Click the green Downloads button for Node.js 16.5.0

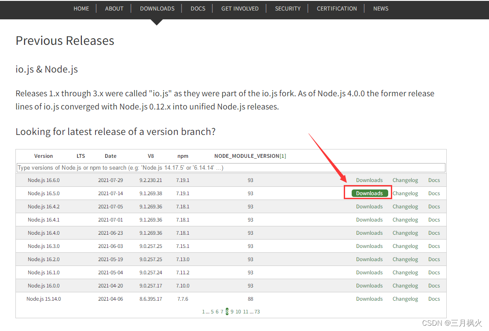(370, 193)
